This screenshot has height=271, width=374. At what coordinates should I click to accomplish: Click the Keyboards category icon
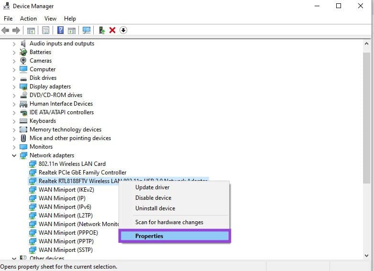tap(23, 121)
